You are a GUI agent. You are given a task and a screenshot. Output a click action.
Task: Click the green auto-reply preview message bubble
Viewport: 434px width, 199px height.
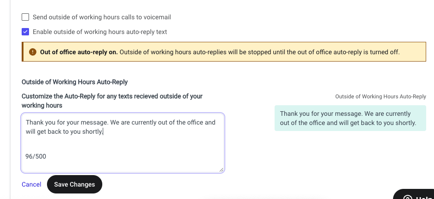(350, 118)
